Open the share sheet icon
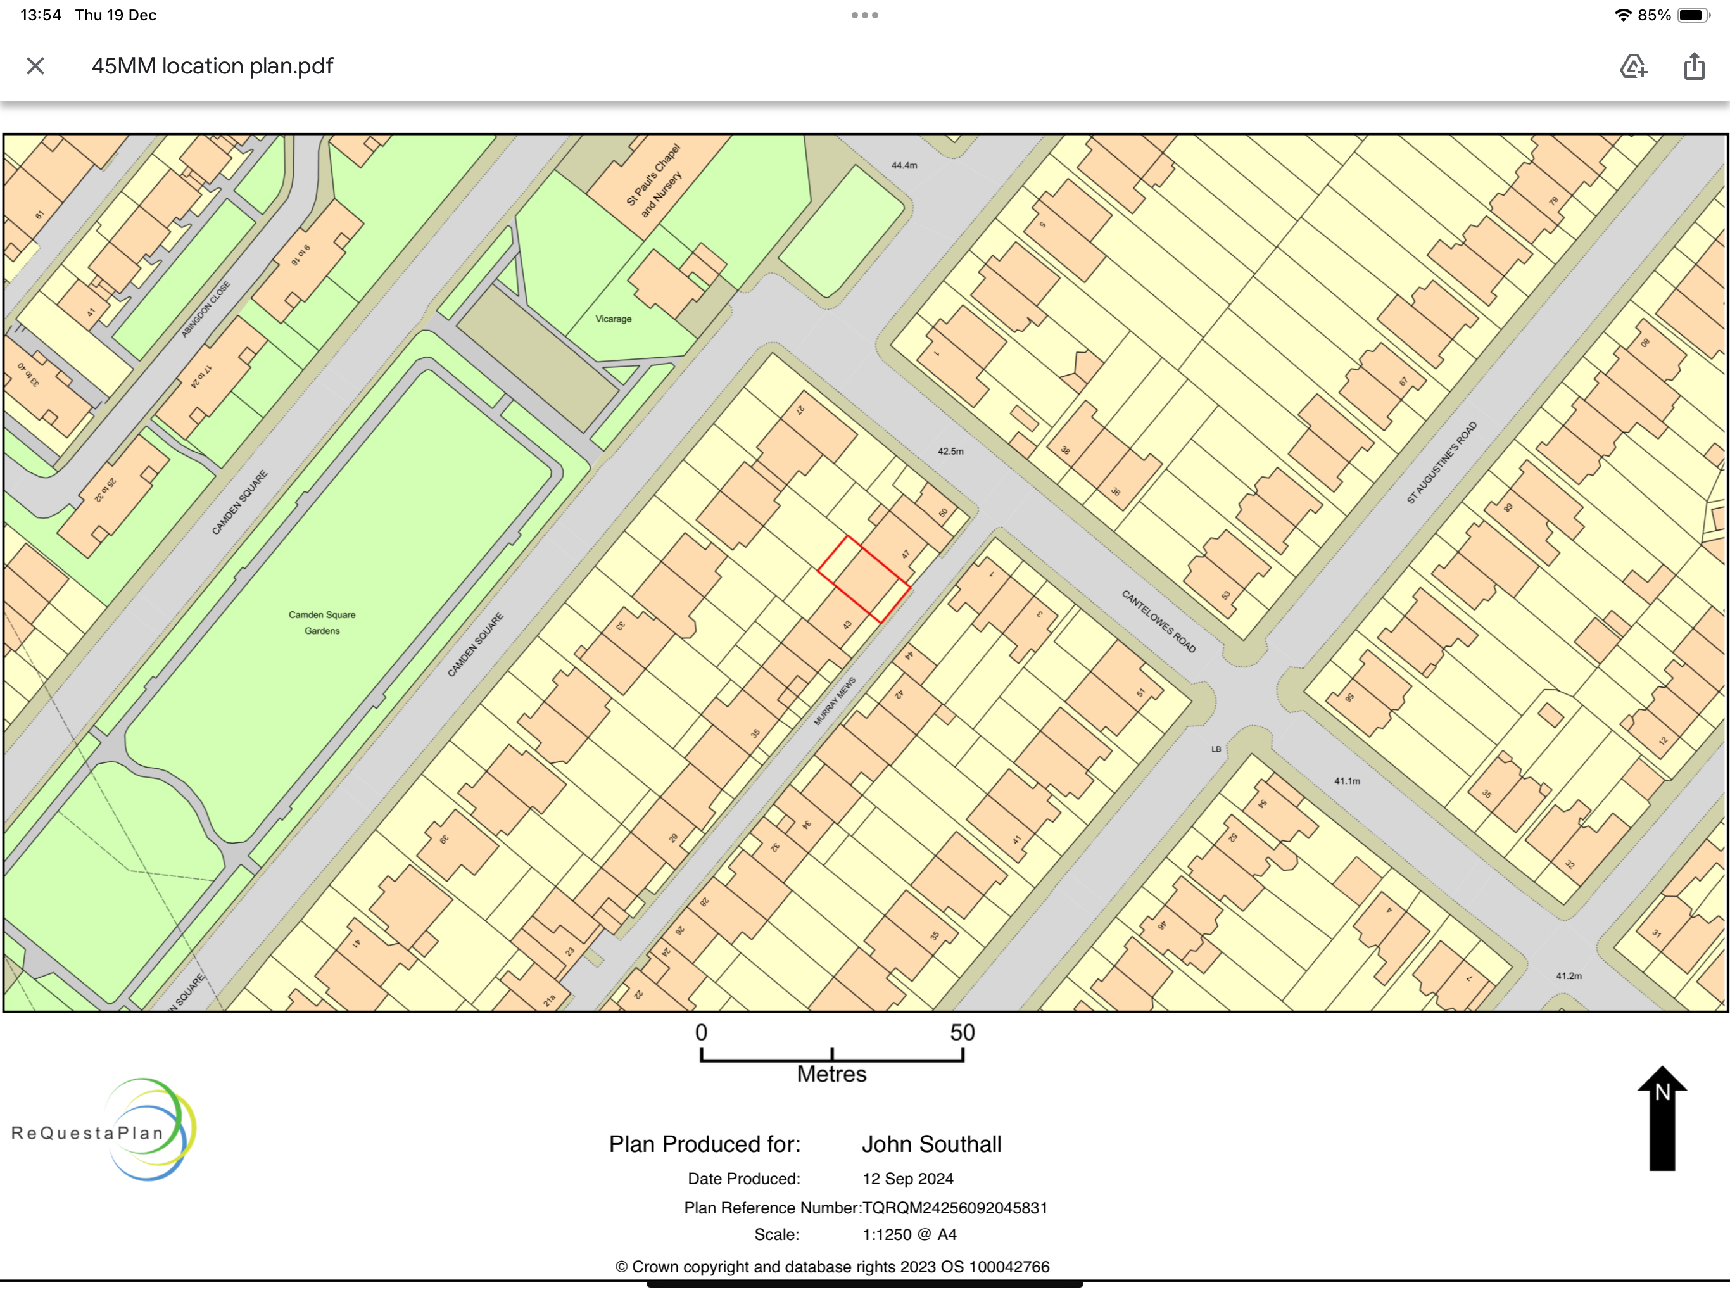1730x1297 pixels. (x=1693, y=66)
